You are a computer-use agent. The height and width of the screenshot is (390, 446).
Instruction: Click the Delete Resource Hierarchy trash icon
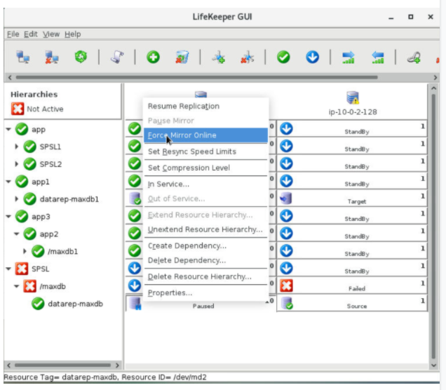[x=182, y=58]
